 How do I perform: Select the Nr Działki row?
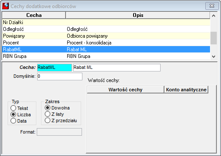click(x=106, y=22)
